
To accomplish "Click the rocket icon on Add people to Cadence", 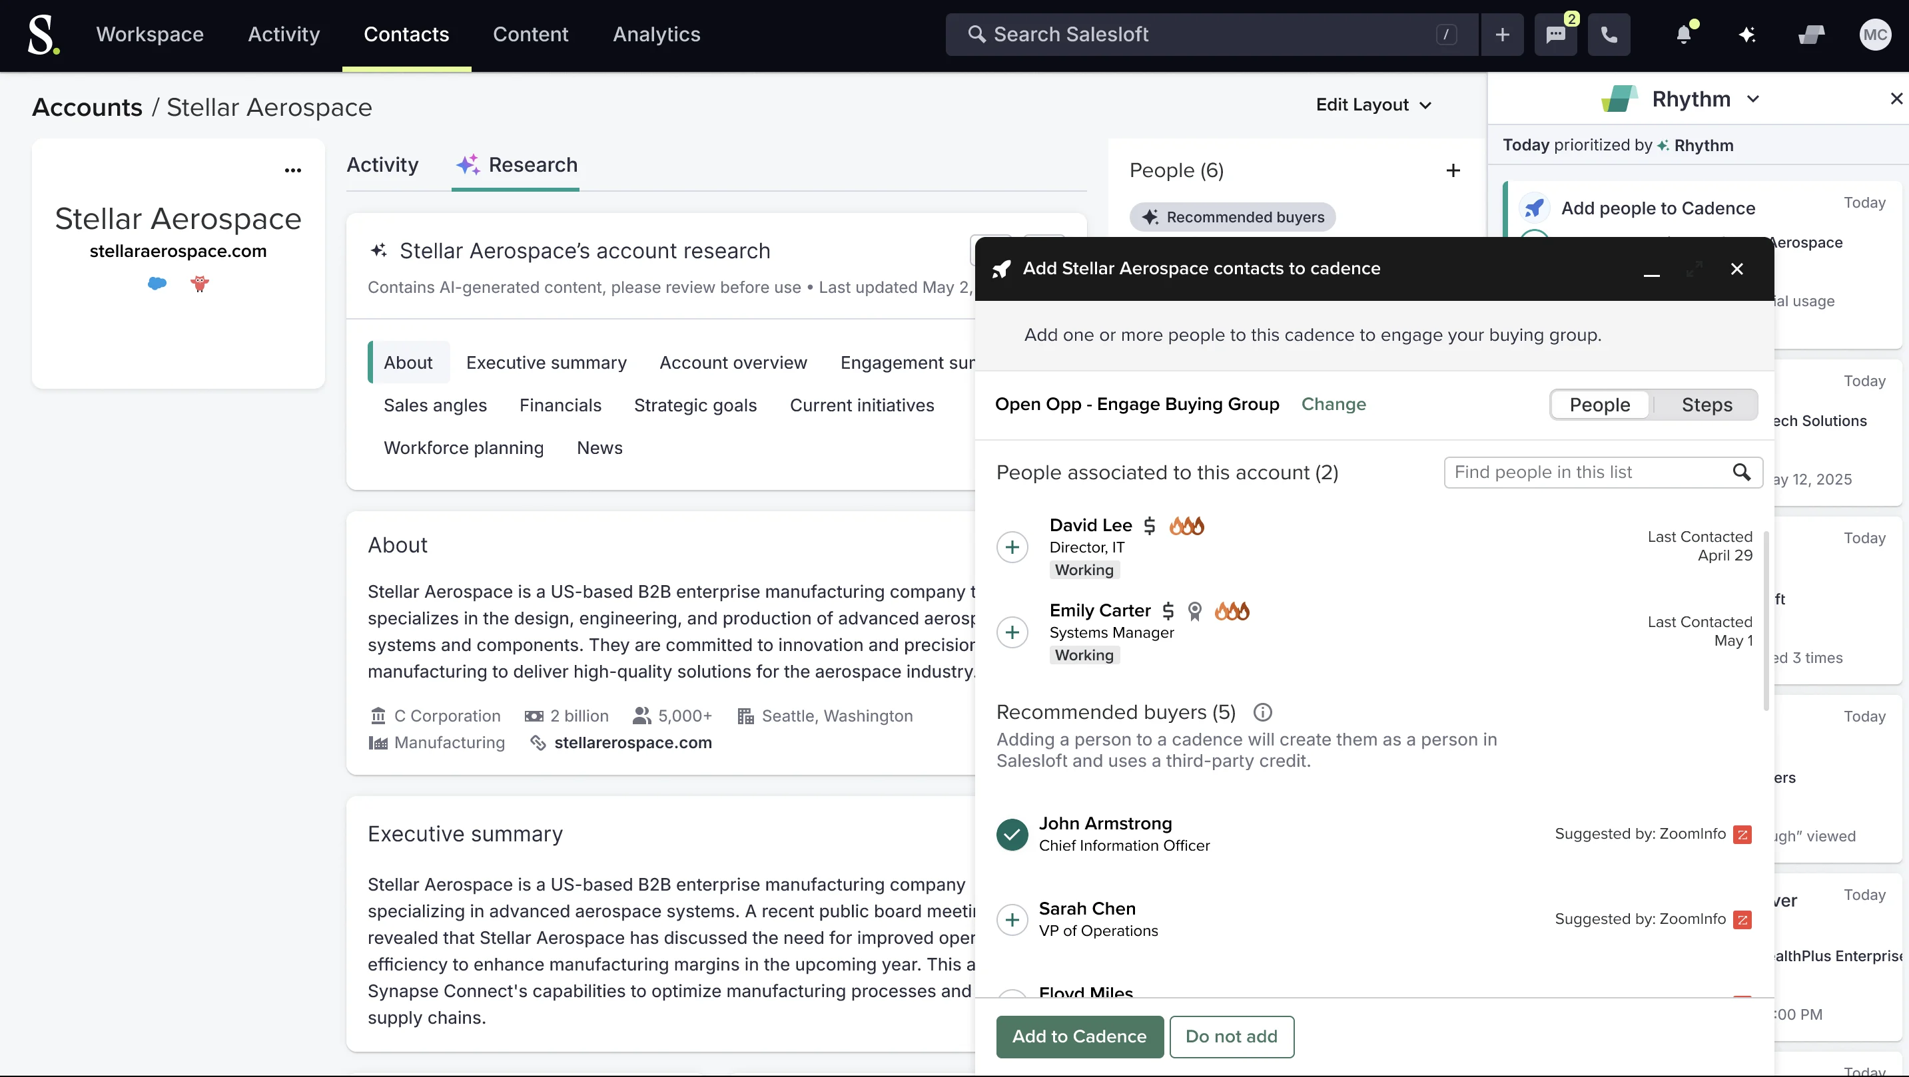I will (1534, 208).
